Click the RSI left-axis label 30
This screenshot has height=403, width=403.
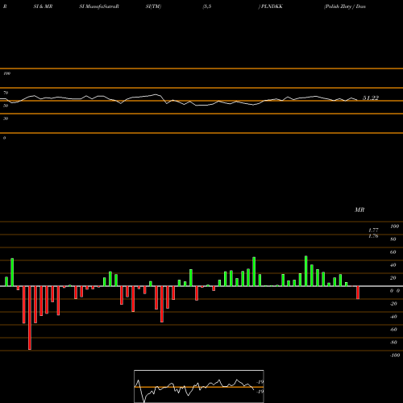pos(6,118)
